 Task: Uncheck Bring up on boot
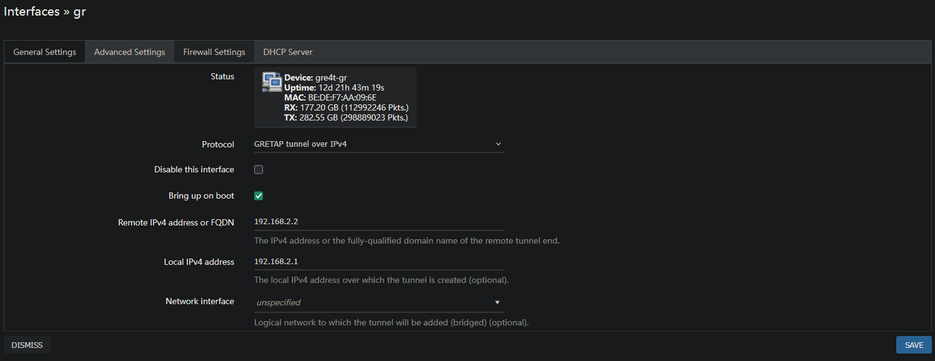pos(258,195)
